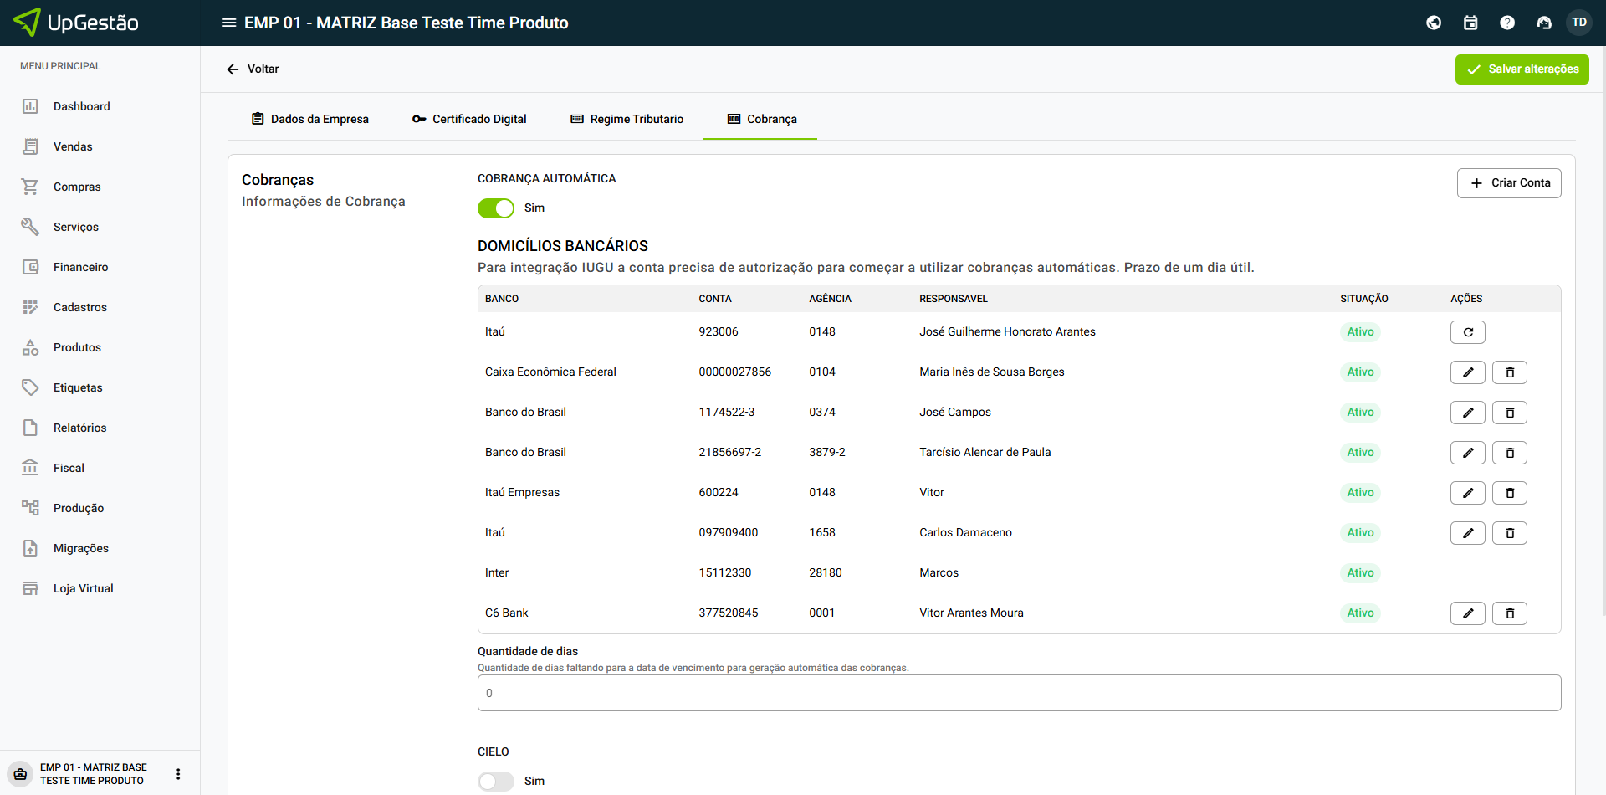Switch to the Certificado Digital tab
The image size is (1606, 795).
(x=469, y=119)
